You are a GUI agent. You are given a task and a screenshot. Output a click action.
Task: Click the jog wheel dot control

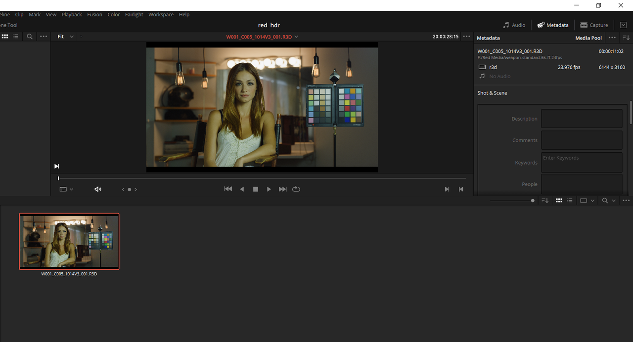130,189
